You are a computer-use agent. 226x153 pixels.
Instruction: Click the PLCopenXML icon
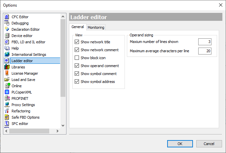7,92
